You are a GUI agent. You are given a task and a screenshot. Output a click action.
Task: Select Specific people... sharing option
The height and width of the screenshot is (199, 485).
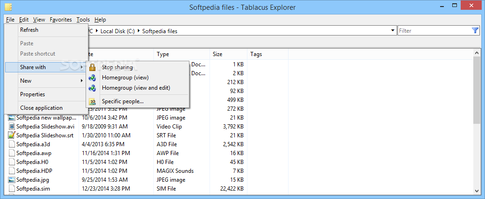138,102
